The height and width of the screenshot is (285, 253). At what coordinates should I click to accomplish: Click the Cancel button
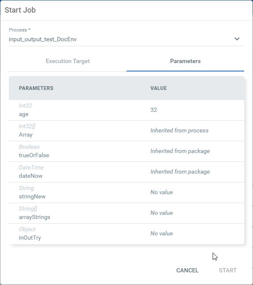pos(187,270)
